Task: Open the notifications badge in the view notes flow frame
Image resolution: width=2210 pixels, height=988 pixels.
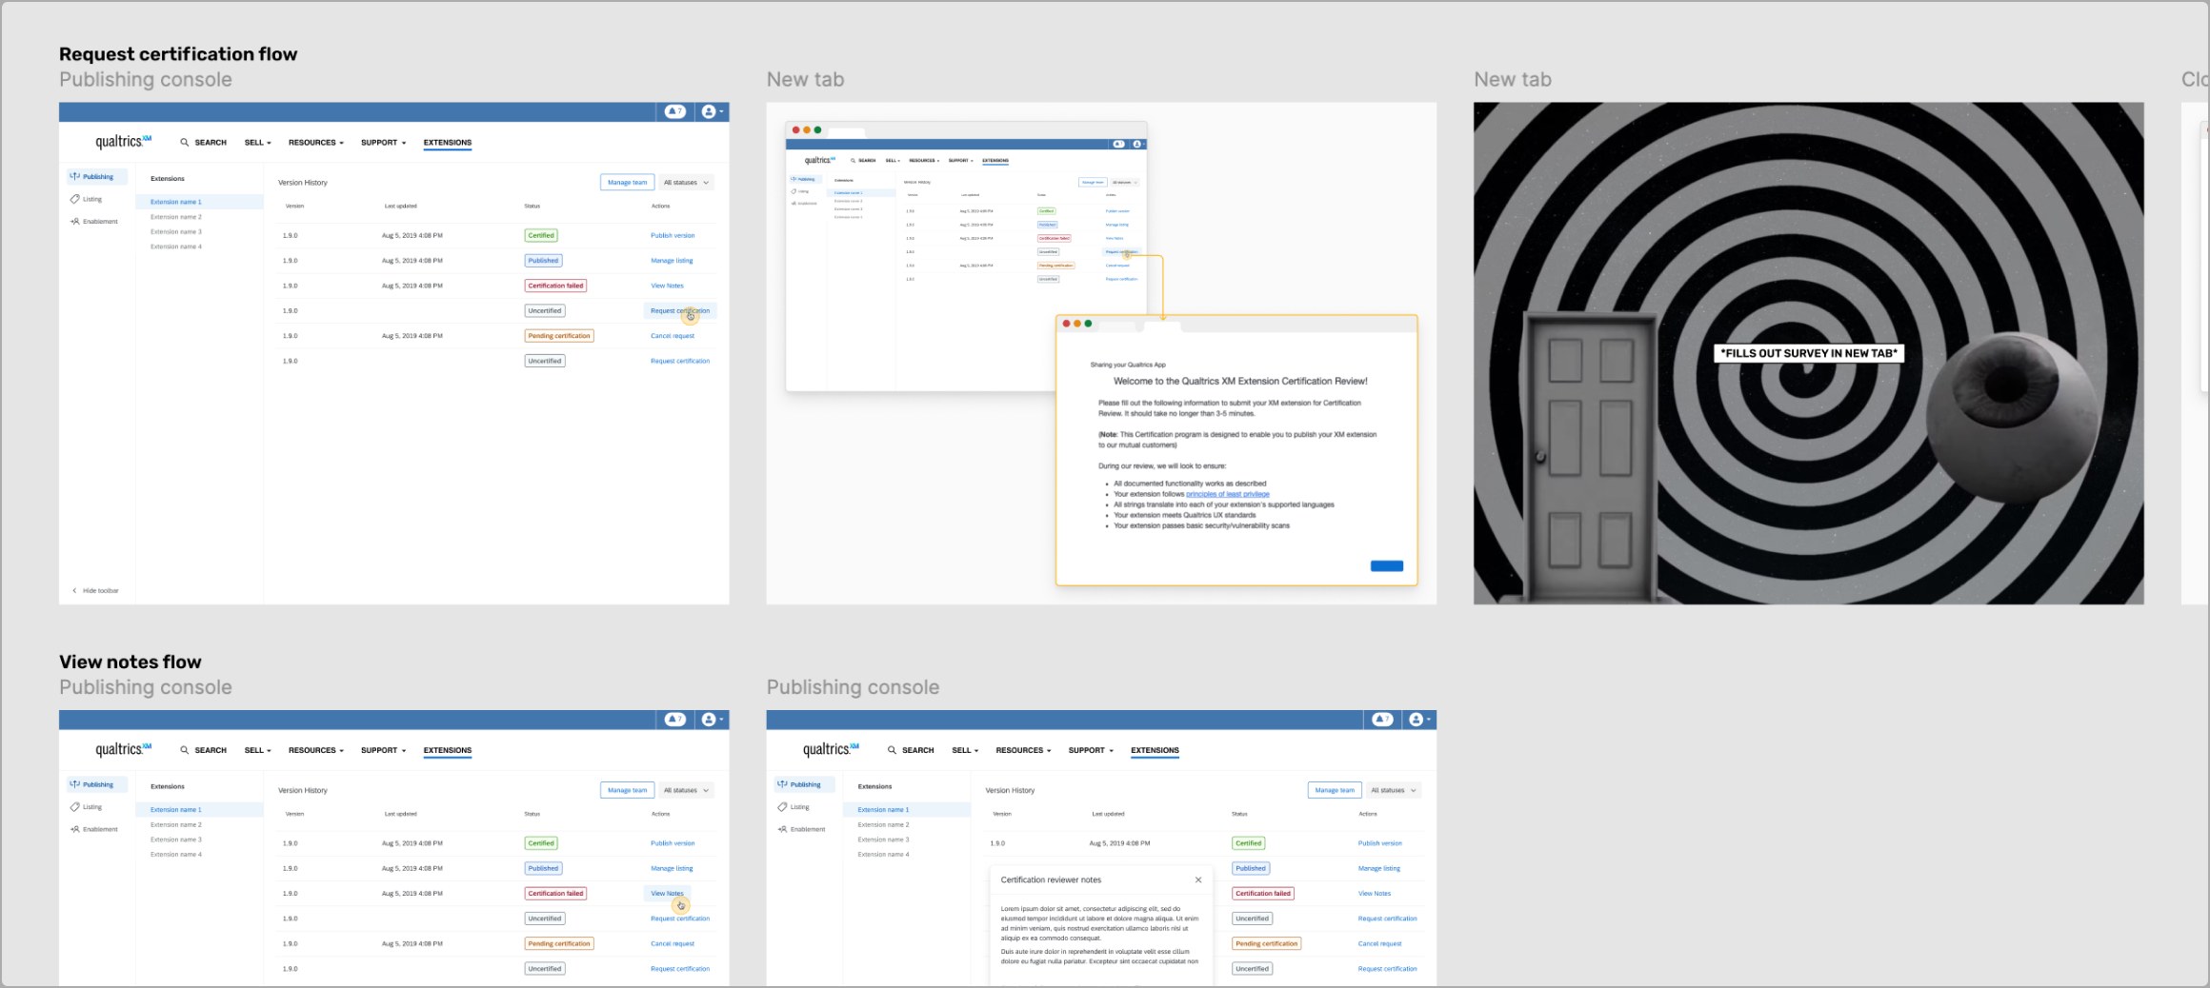Action: tap(675, 720)
